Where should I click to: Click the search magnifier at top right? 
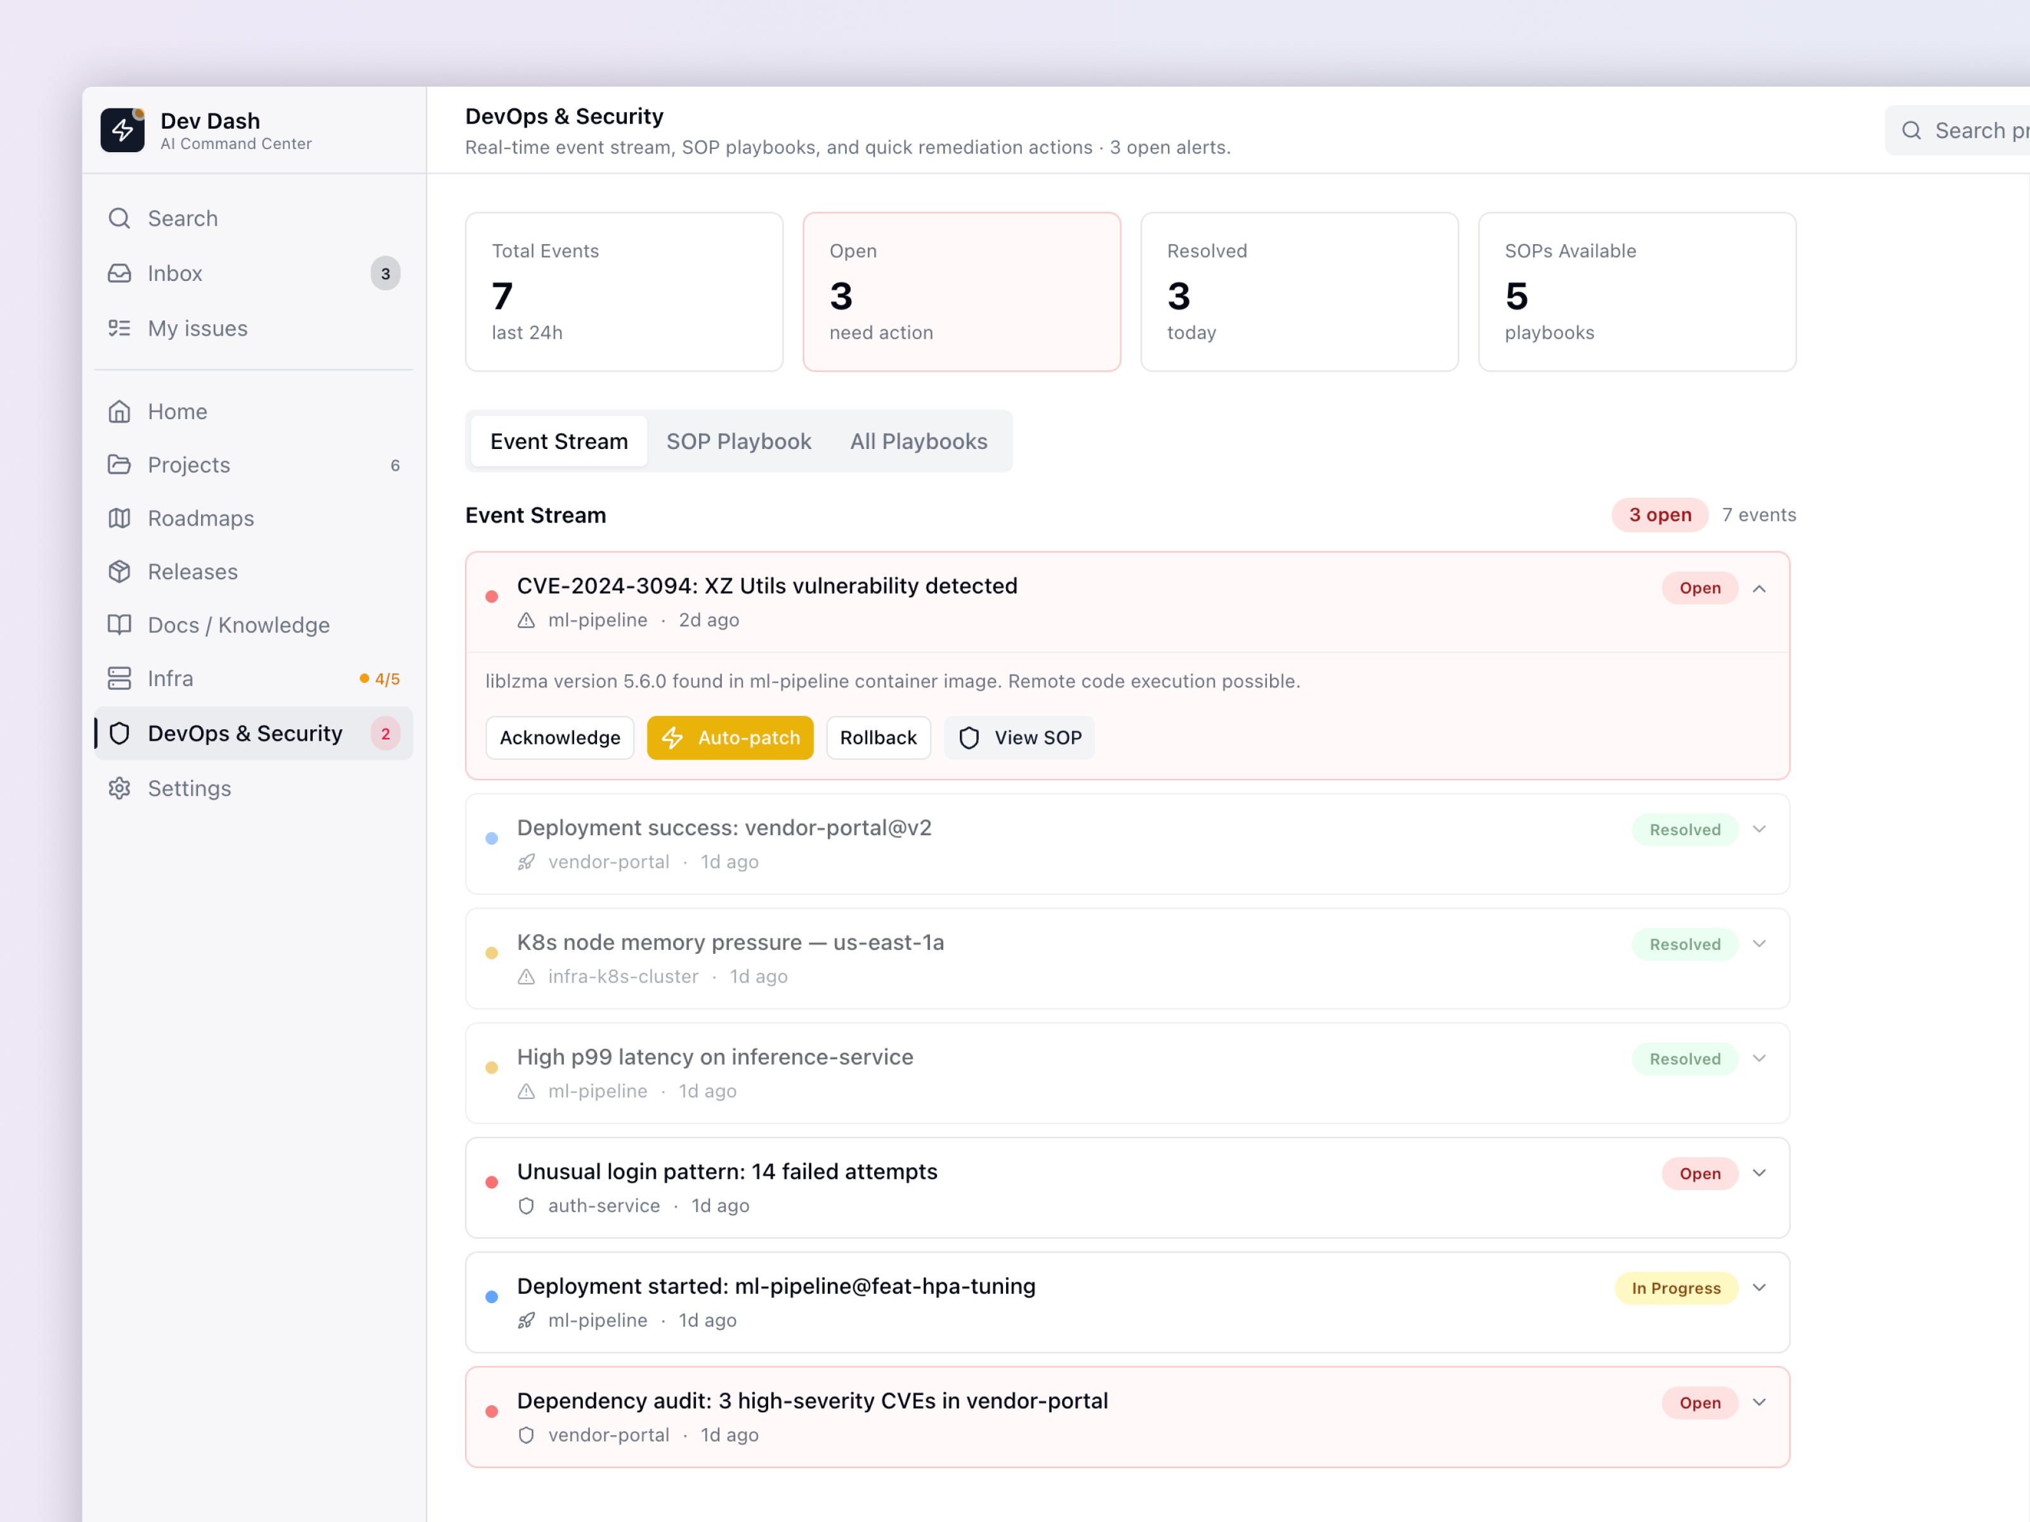tap(1913, 130)
